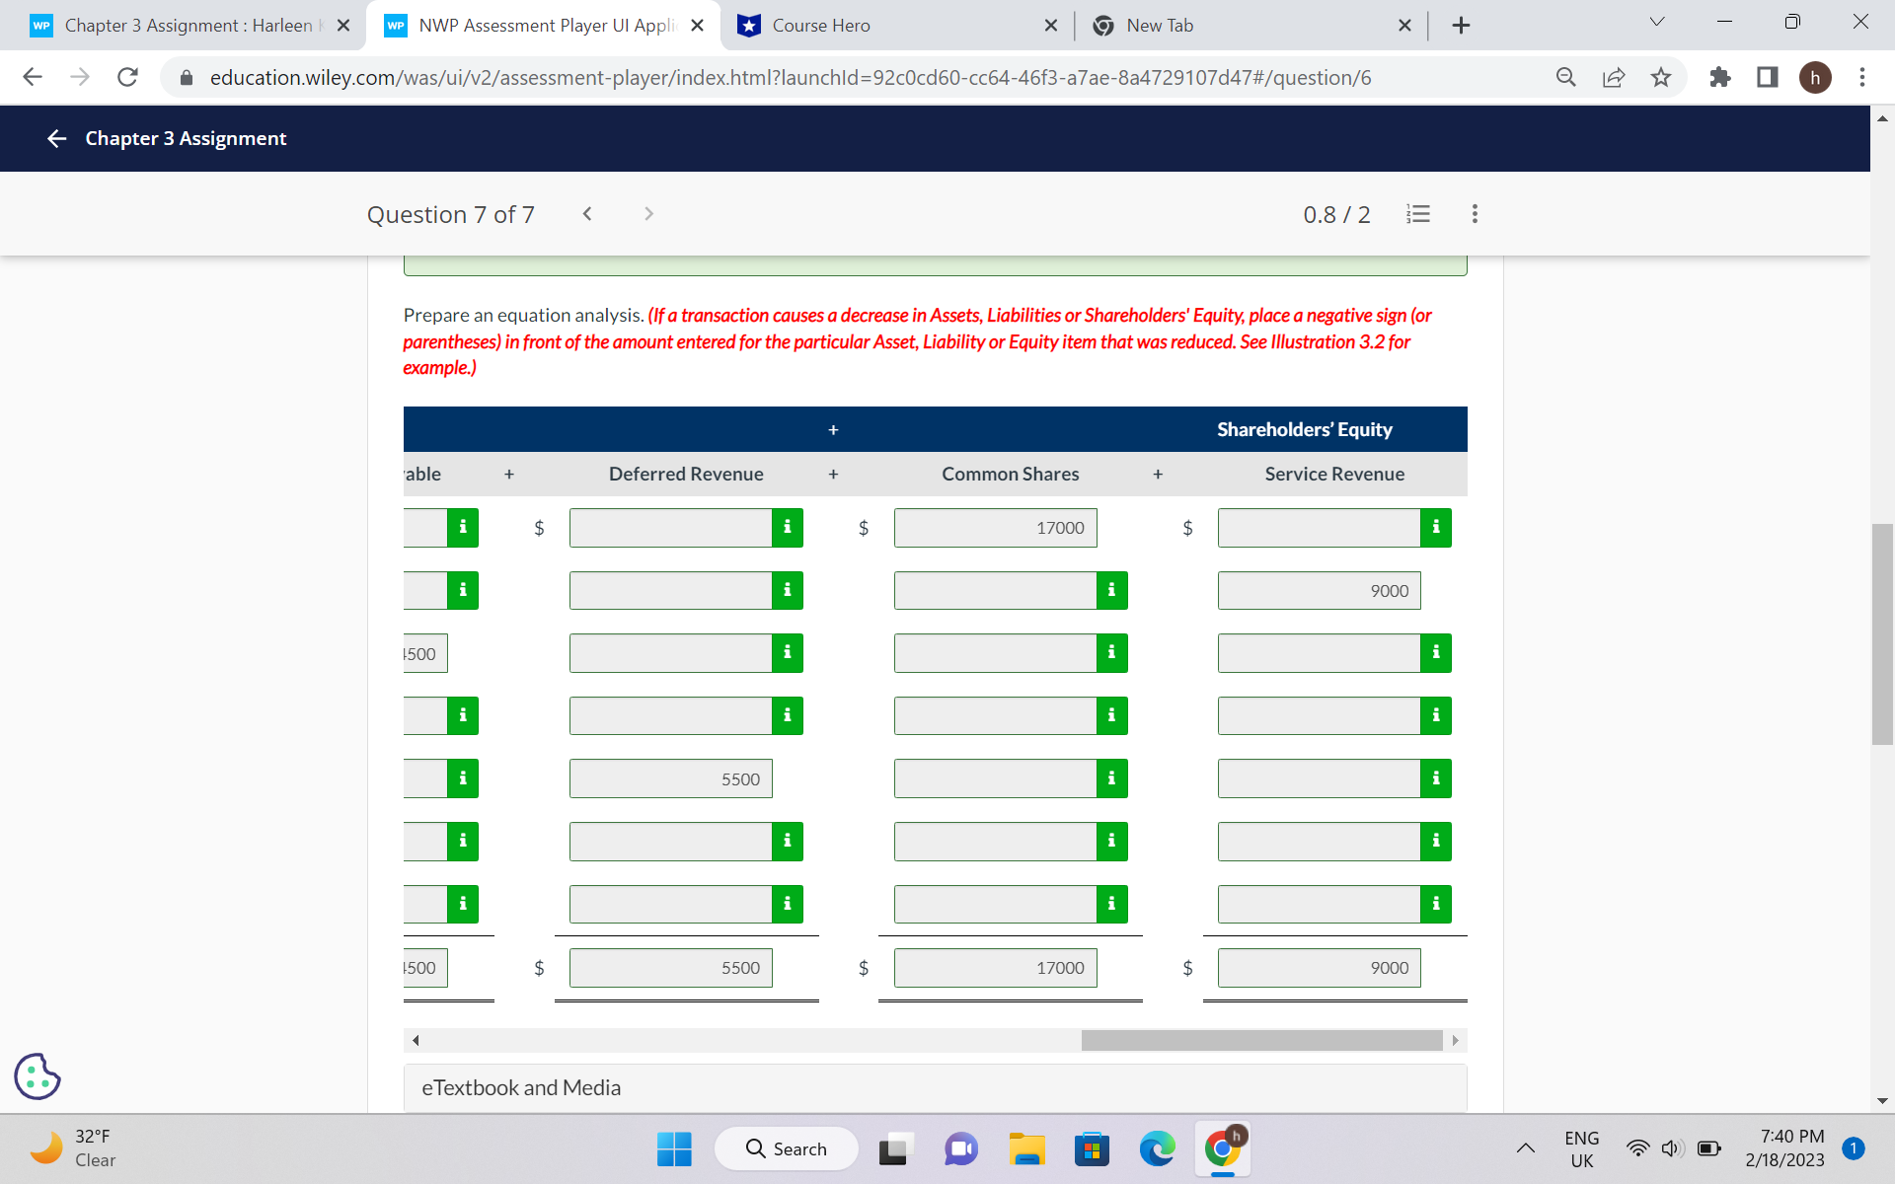The width and height of the screenshot is (1895, 1184).
Task: Open the browser profile avatar icon
Action: pos(1817,77)
